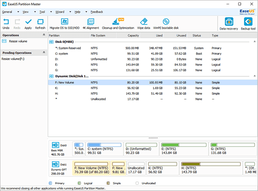Open the Wipe data tool
Viewport: 258px width, 191px height.
tap(144, 21)
